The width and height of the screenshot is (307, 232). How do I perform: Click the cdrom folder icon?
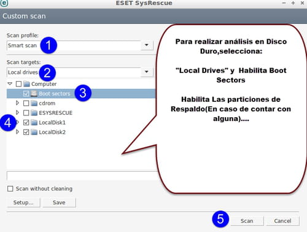point(34,103)
